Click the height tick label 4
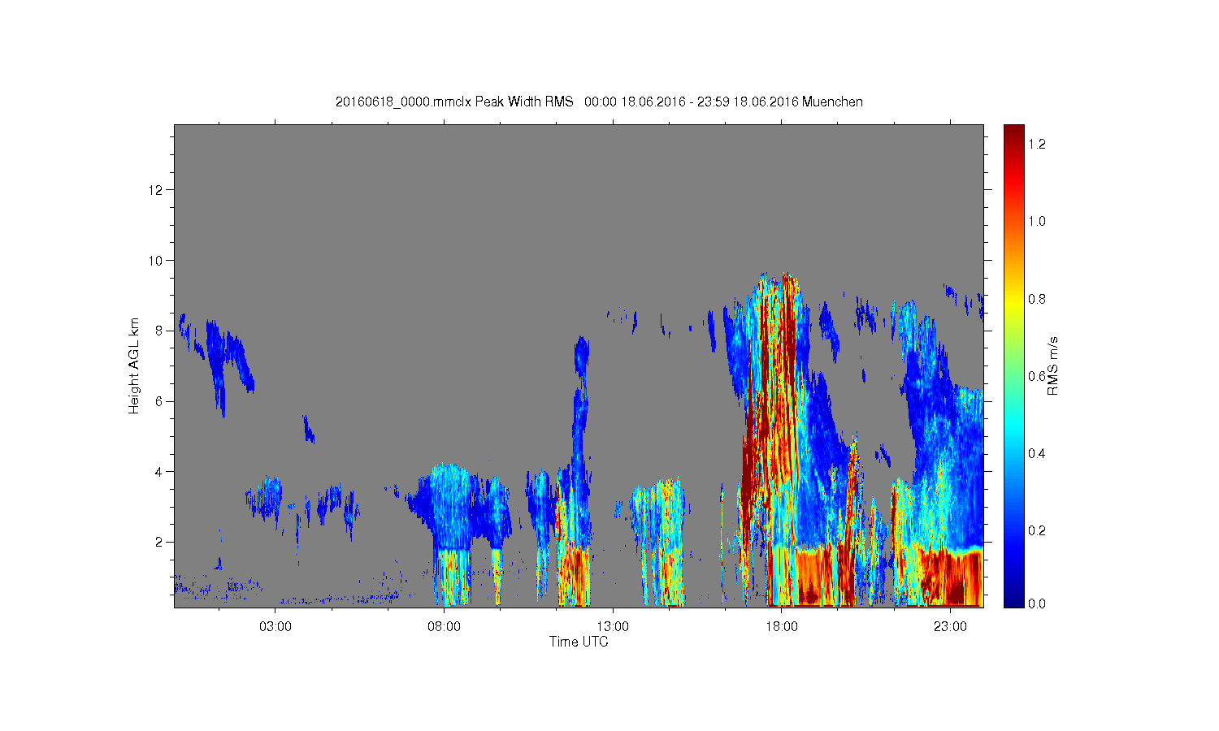The width and height of the screenshot is (1219, 731). [159, 471]
